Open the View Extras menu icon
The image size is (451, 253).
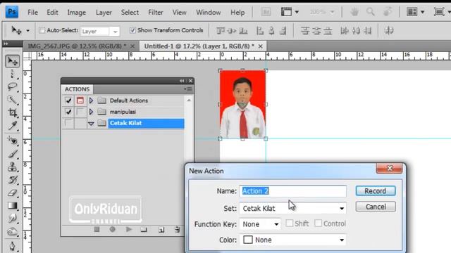(x=290, y=12)
